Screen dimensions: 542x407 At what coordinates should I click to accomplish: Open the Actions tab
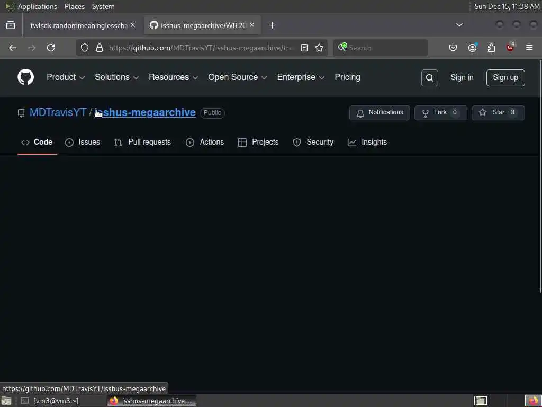205,142
